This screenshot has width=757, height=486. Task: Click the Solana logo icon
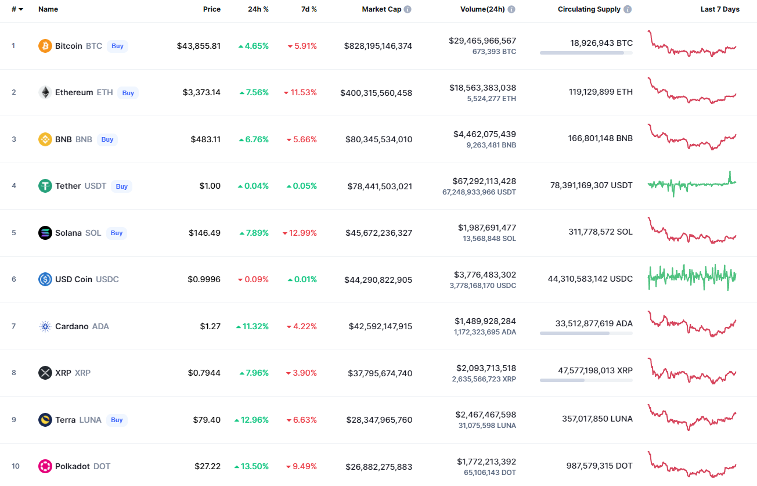point(45,233)
